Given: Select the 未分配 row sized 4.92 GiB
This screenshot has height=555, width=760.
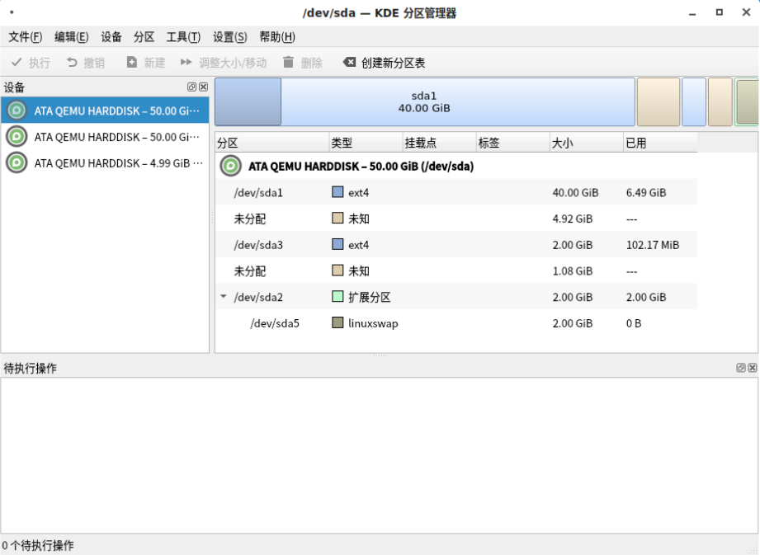Looking at the screenshot, I should click(x=456, y=219).
